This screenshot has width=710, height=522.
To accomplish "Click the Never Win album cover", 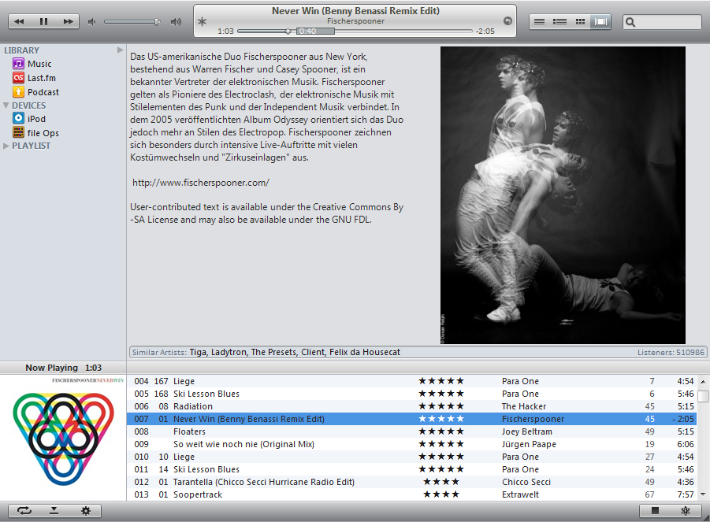I will 63,437.
